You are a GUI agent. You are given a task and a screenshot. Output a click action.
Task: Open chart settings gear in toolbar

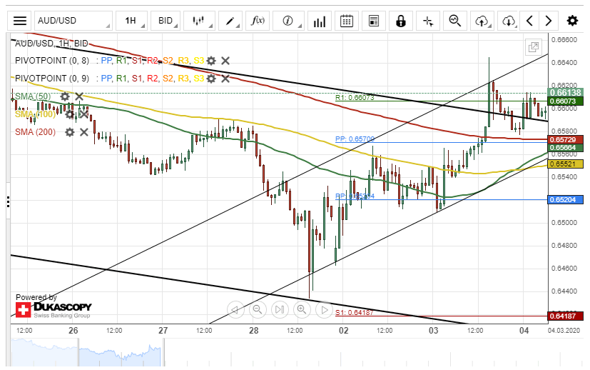pyautogui.click(x=572, y=21)
